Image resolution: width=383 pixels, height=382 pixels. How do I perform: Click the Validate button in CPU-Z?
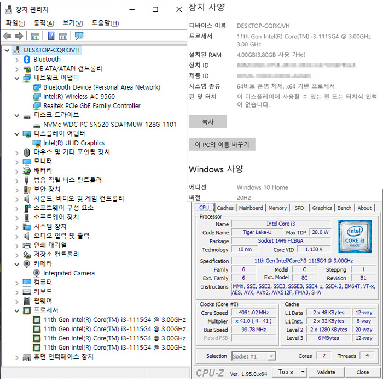pos(326,372)
